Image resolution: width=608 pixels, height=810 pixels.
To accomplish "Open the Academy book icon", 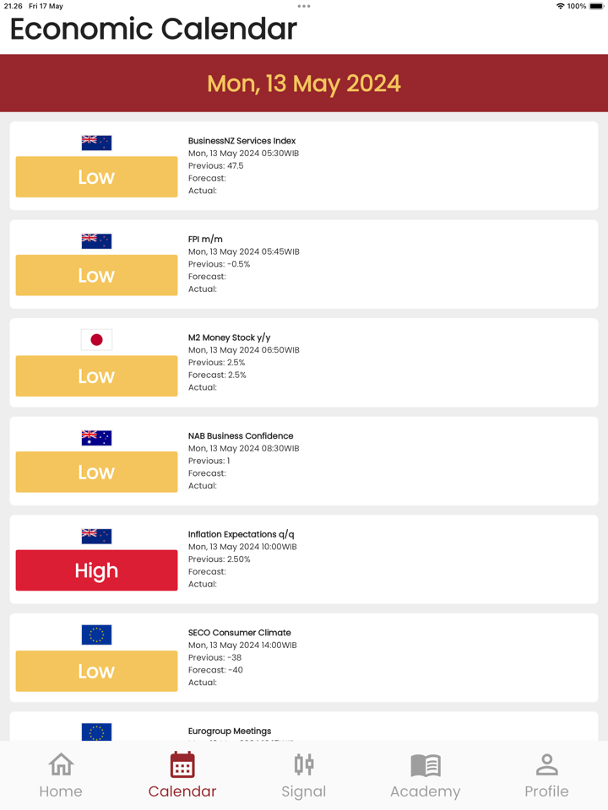I will [426, 764].
